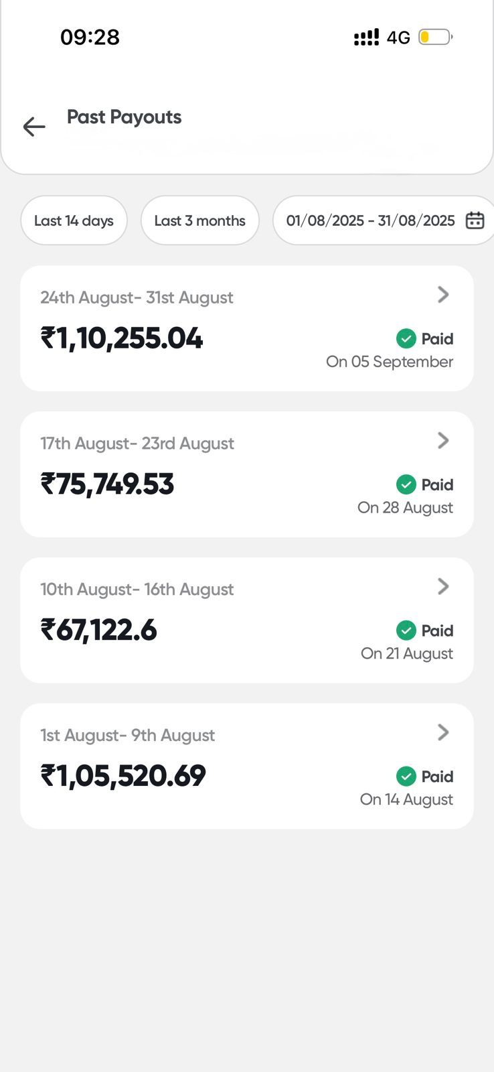Open the ₹1,10,255.04 payout details
The image size is (494, 1072).
tap(122, 338)
